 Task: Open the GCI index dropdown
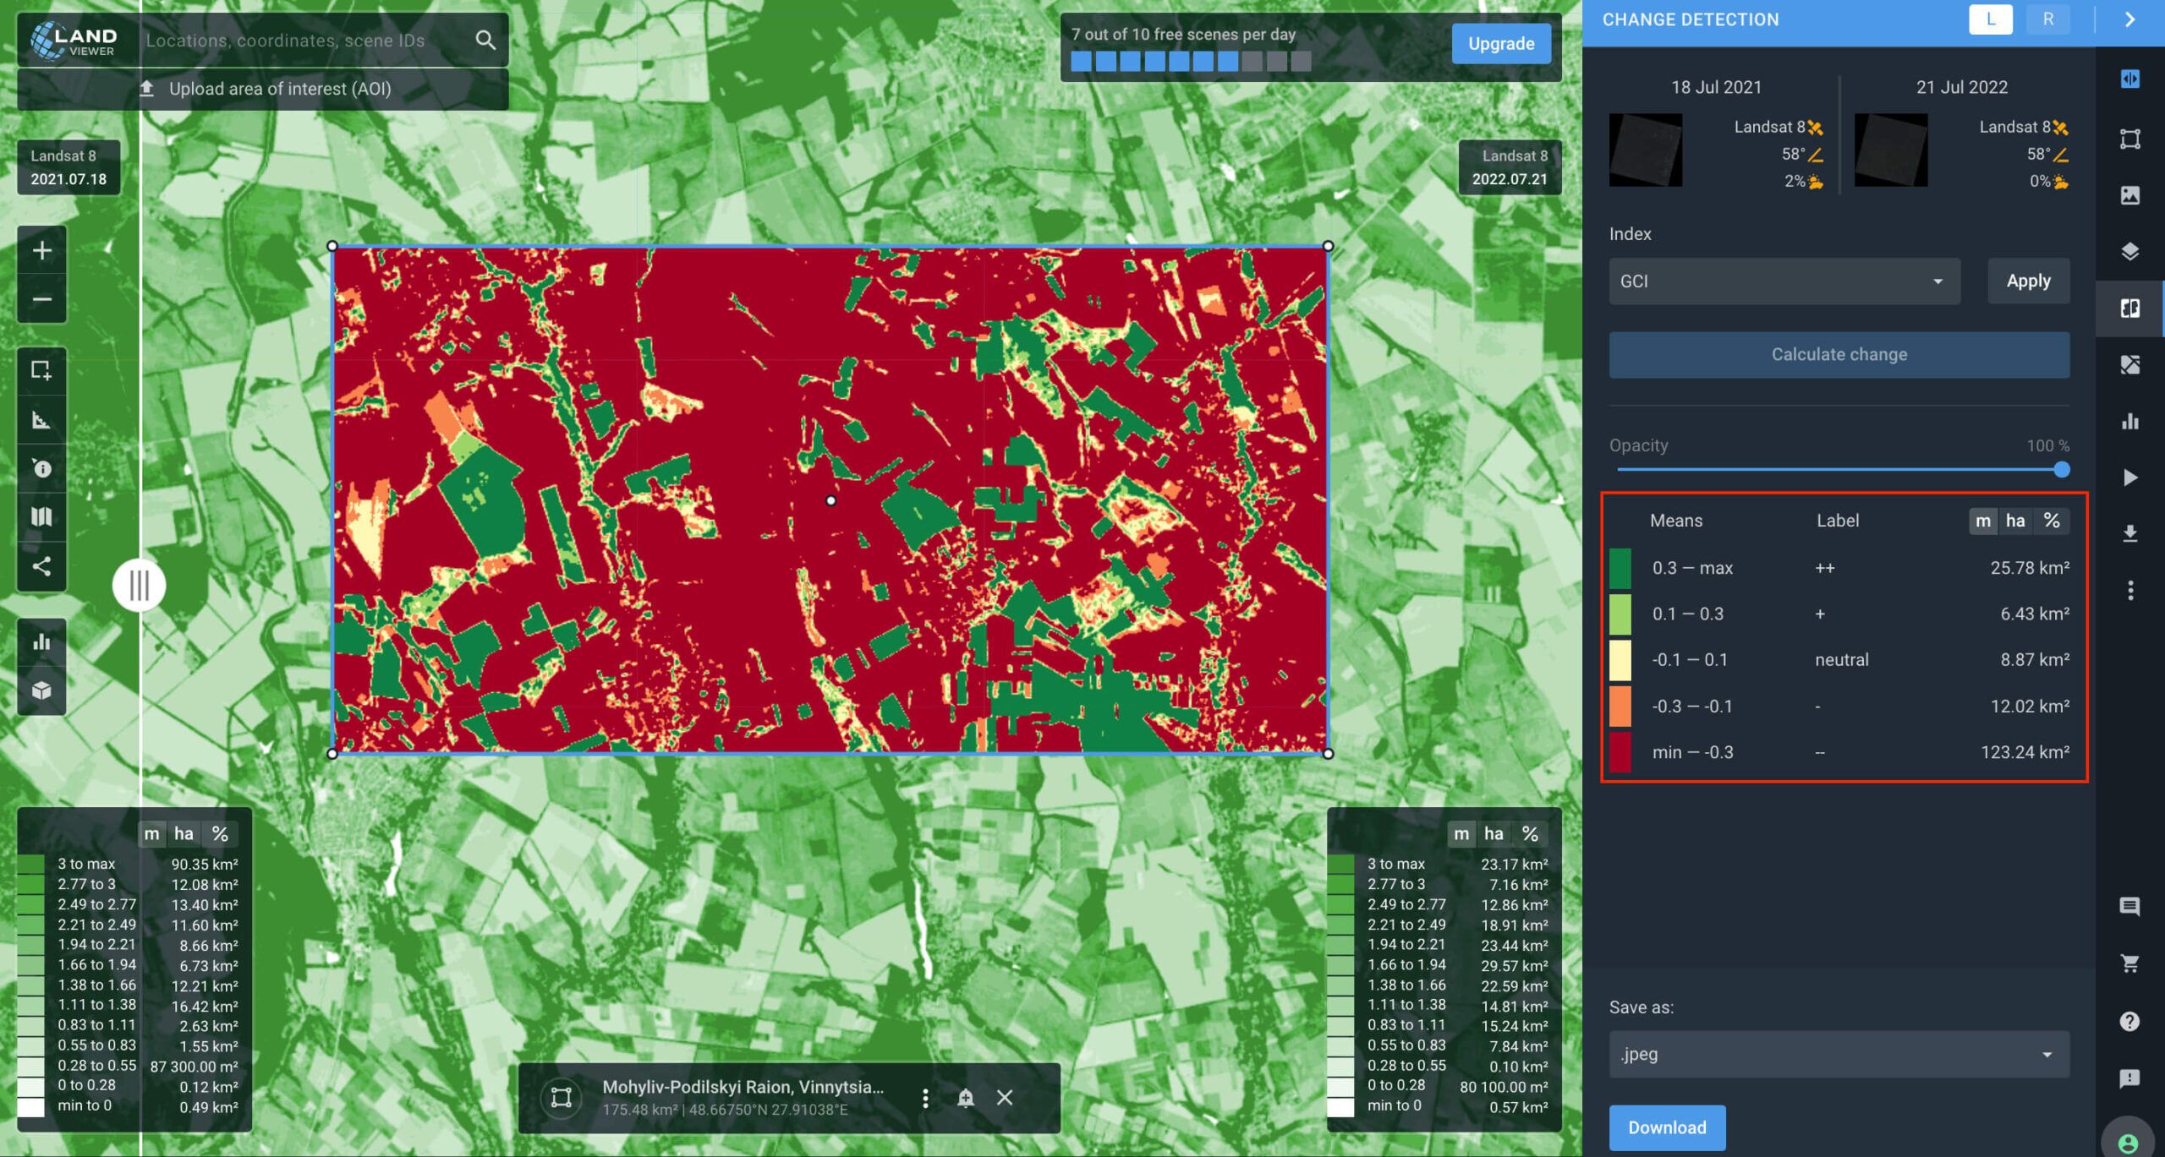(x=1784, y=281)
